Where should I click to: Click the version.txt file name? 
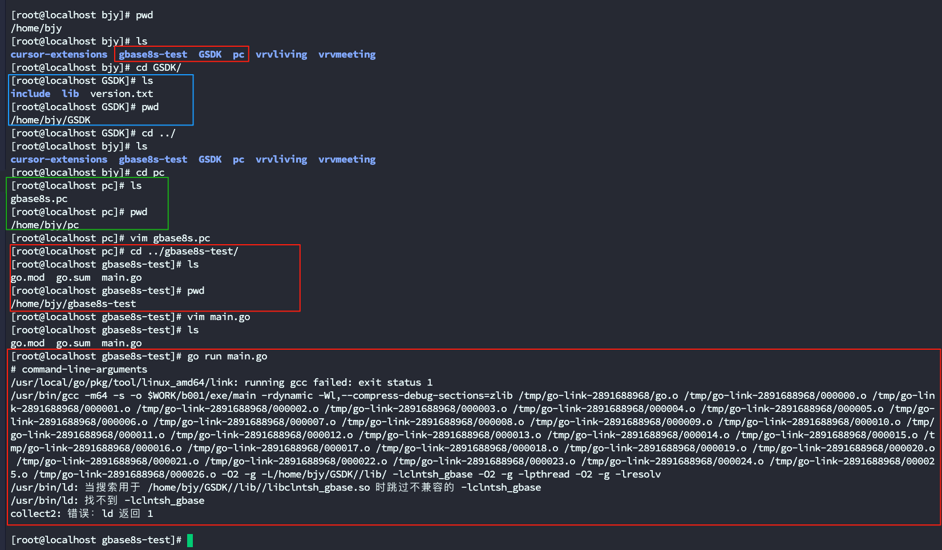122,94
